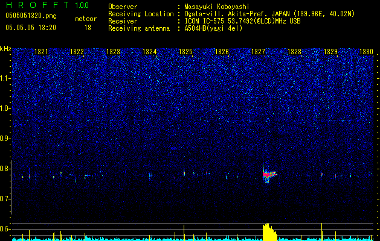Screen dimensions: 380x241
Task: Click the 'Receiving antenna' field label
Action: click(139, 28)
